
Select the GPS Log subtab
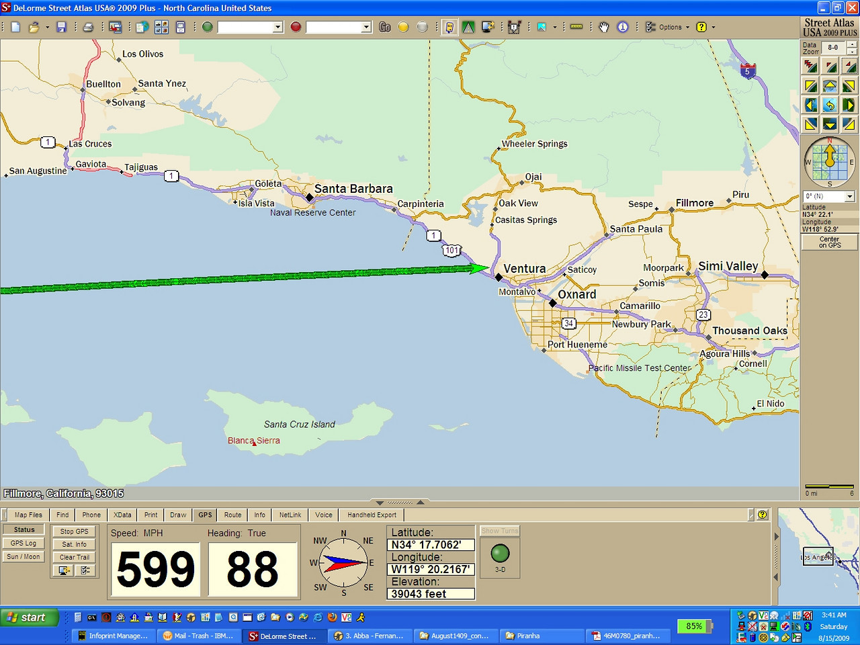click(24, 543)
